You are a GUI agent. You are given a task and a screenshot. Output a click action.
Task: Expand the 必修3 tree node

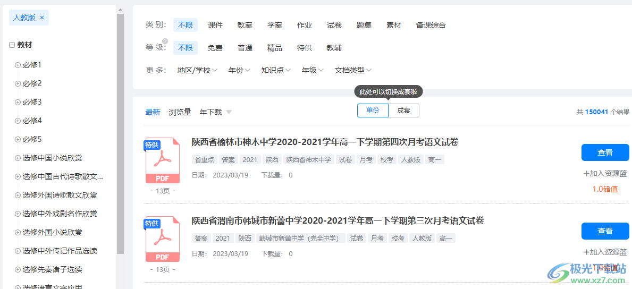(x=18, y=102)
